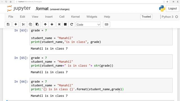180x101 pixels.
Task: Click the Python 3 kernel name
Action: 168,17
